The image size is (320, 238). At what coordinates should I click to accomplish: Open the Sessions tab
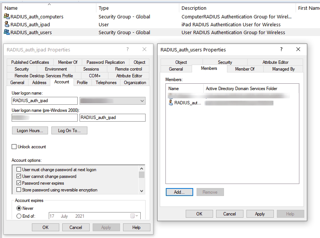point(91,69)
